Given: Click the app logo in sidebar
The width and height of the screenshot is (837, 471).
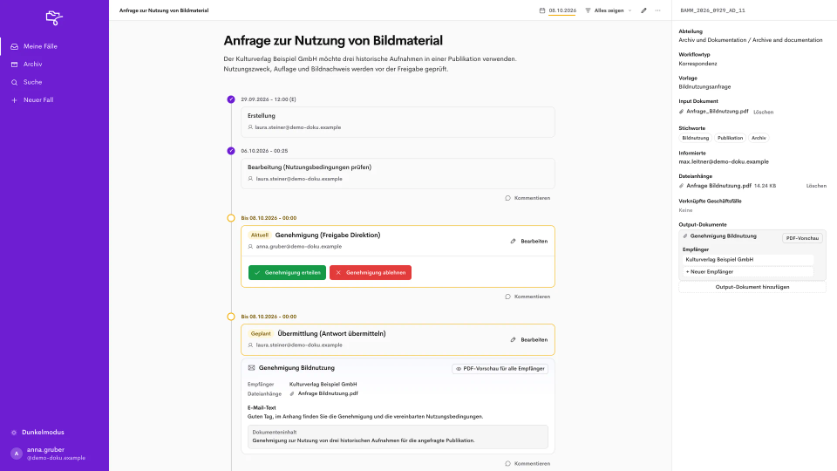Looking at the screenshot, I should (54, 17).
